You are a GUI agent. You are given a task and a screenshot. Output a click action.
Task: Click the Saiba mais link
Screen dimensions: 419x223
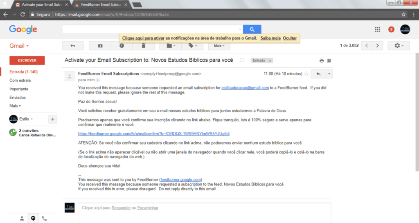click(270, 38)
